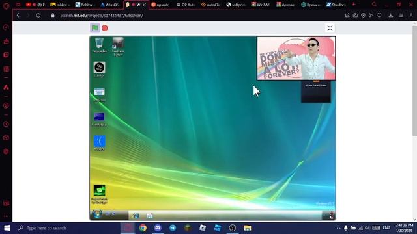The image size is (417, 234).
Task: Switch to the WinRAR tab
Action: (x=261, y=5)
